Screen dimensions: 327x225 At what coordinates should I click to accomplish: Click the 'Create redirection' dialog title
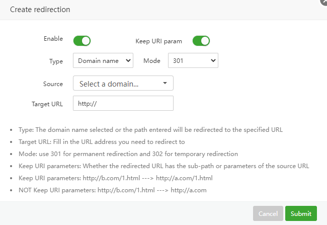pos(40,10)
